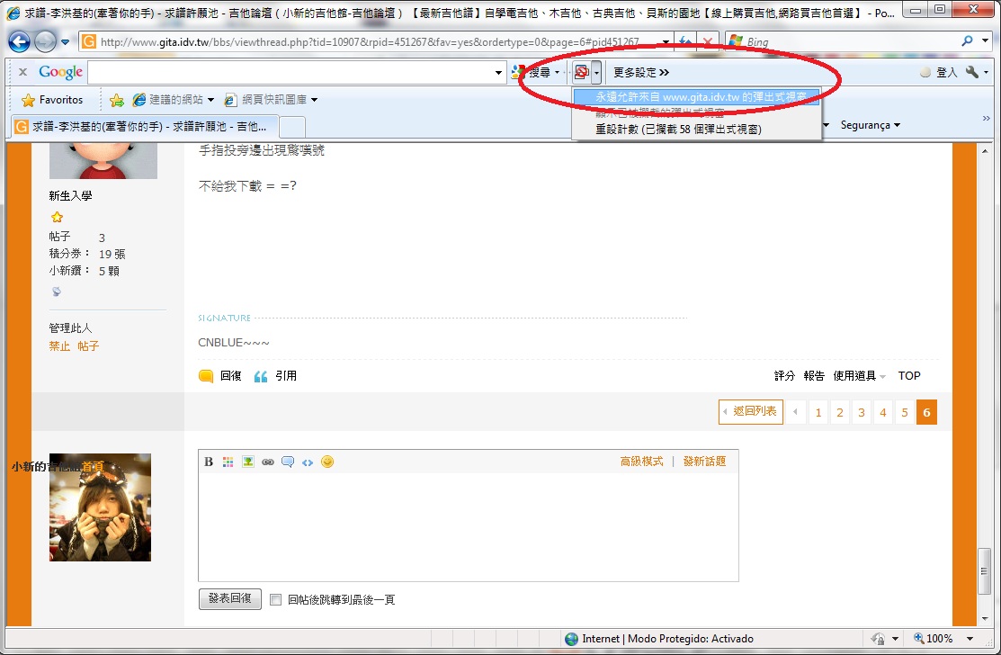Click the Bing search magnifier icon
The image size is (1001, 655).
(967, 41)
